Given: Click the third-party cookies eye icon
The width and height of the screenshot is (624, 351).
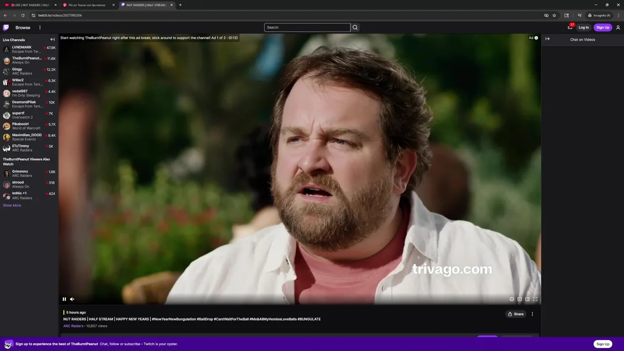Looking at the screenshot, I should click(546, 15).
